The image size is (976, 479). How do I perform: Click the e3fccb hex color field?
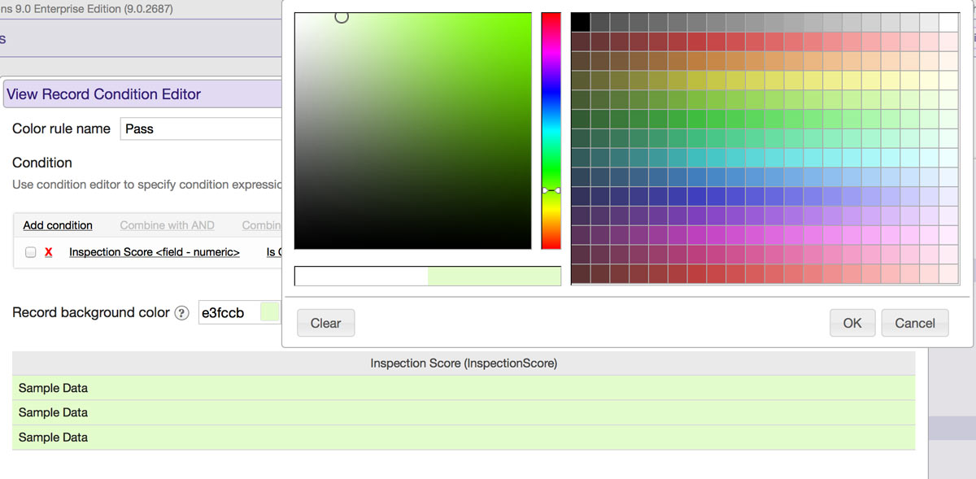tap(229, 313)
